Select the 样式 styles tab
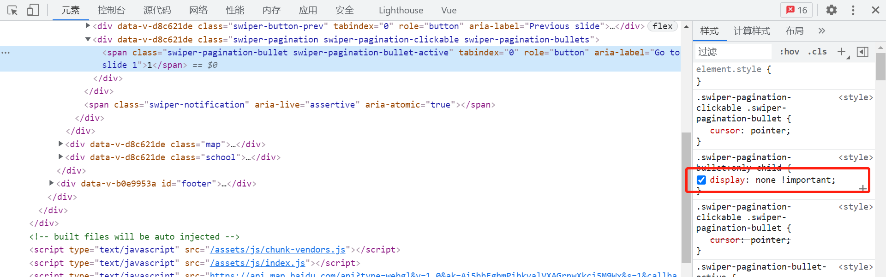 click(x=709, y=31)
